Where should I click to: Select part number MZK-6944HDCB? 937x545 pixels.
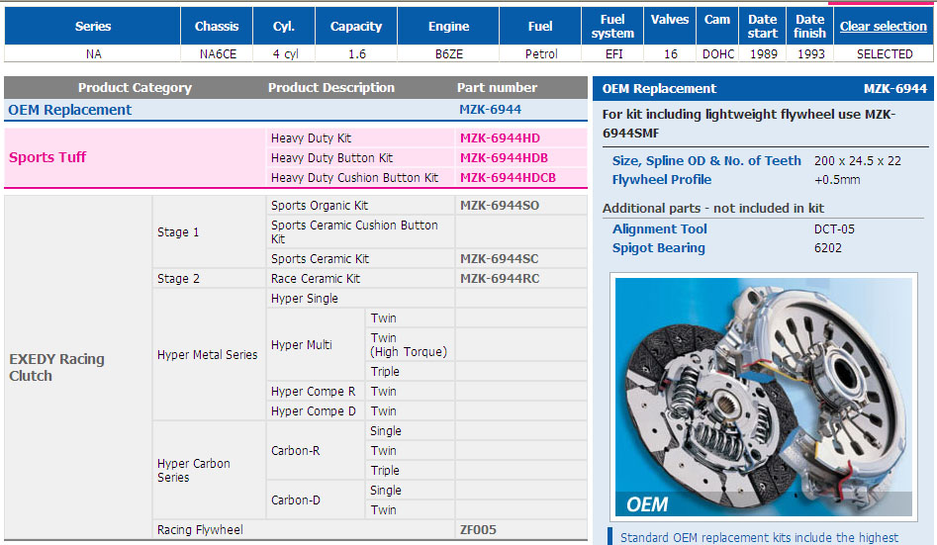(x=508, y=177)
